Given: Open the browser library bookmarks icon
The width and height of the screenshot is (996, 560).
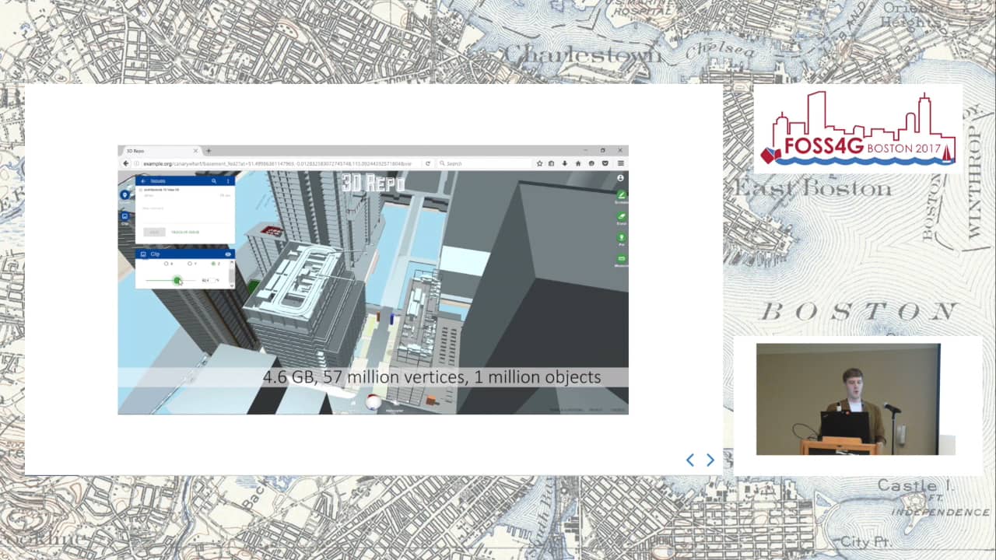Looking at the screenshot, I should pos(551,163).
